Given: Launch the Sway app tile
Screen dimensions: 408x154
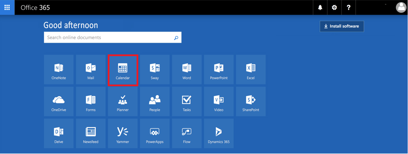Looking at the screenshot, I should point(155,69).
